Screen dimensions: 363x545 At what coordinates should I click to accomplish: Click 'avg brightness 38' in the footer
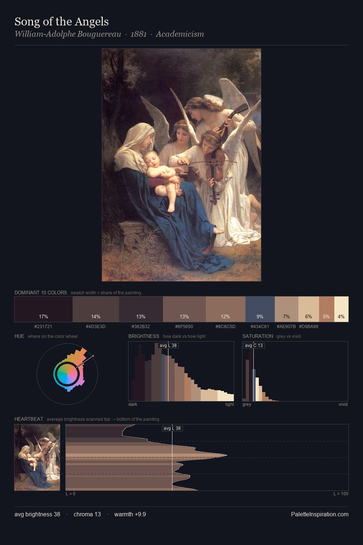37,514
